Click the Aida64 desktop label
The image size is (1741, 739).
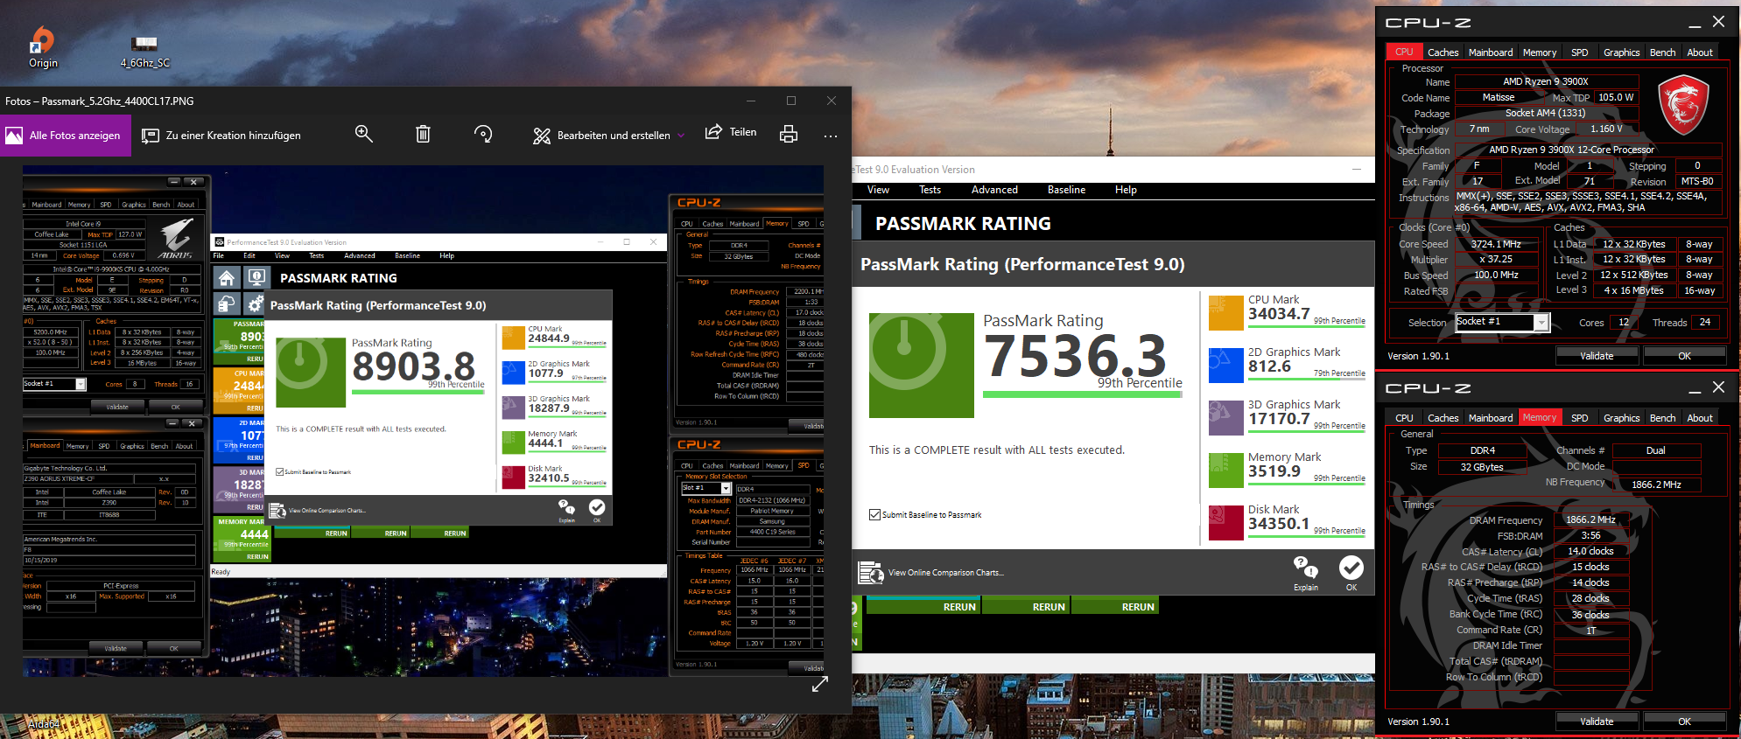(44, 724)
